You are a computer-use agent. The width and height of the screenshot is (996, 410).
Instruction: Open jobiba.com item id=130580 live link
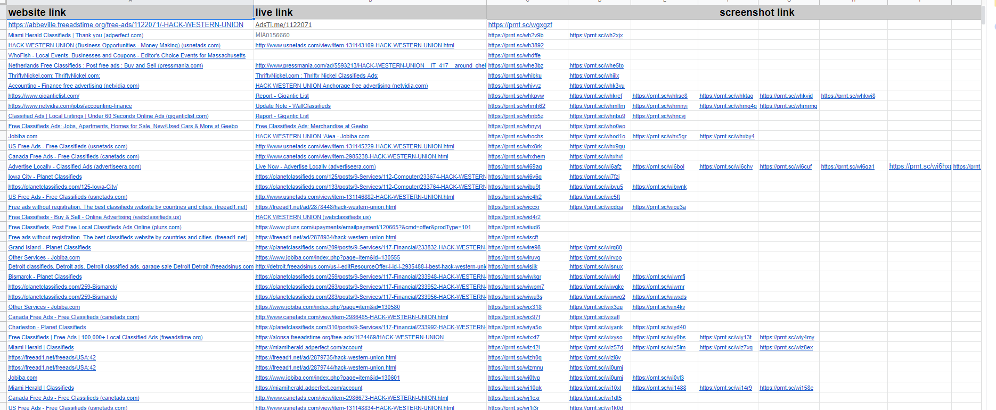click(328, 307)
